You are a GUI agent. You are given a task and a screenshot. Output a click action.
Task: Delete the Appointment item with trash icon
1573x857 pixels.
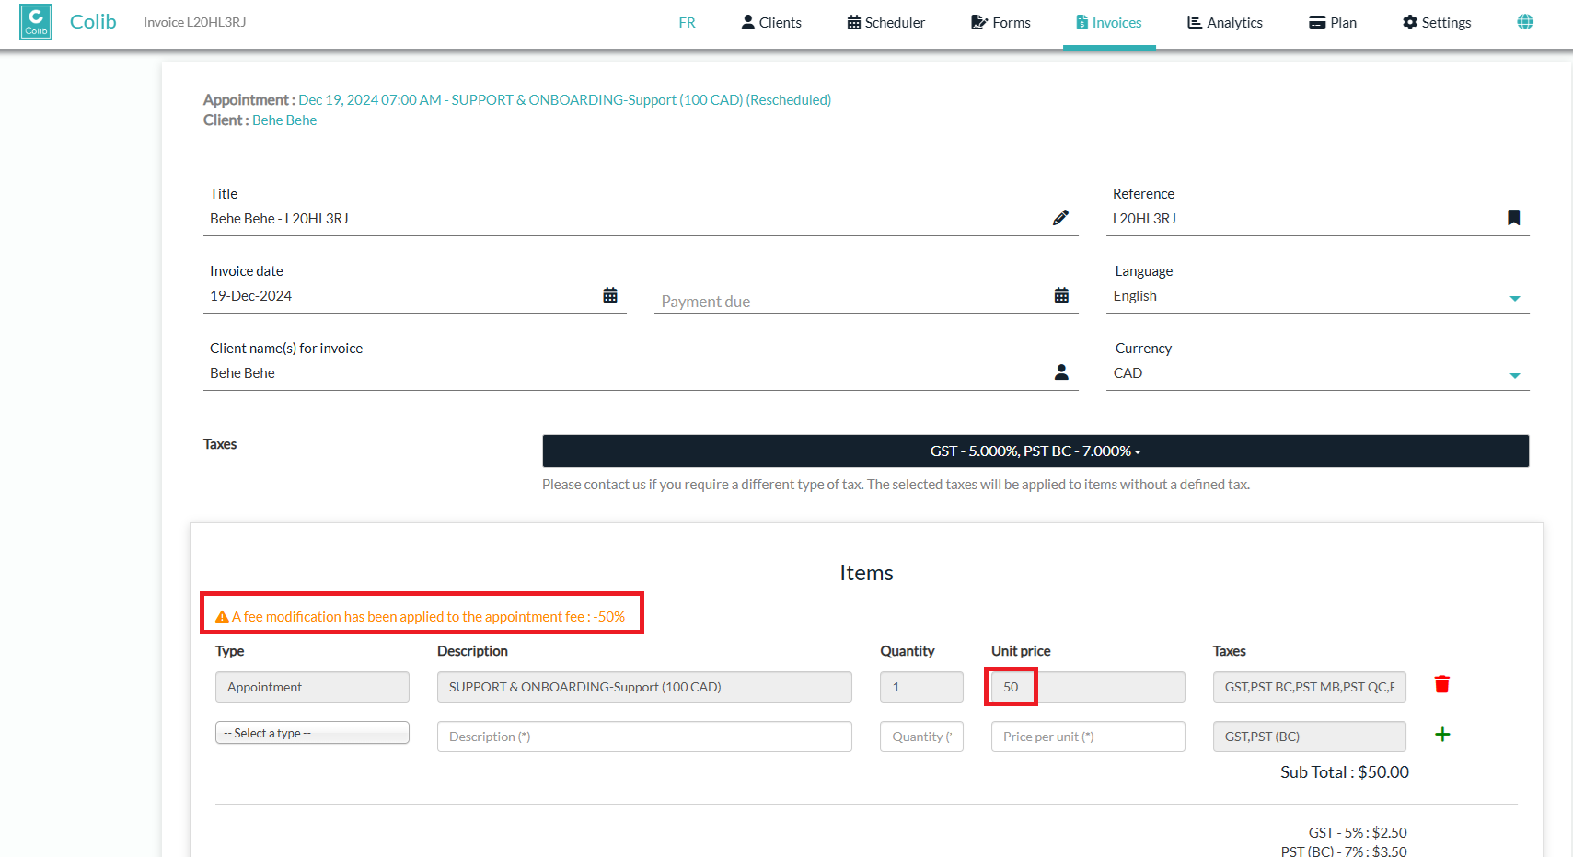tap(1442, 684)
